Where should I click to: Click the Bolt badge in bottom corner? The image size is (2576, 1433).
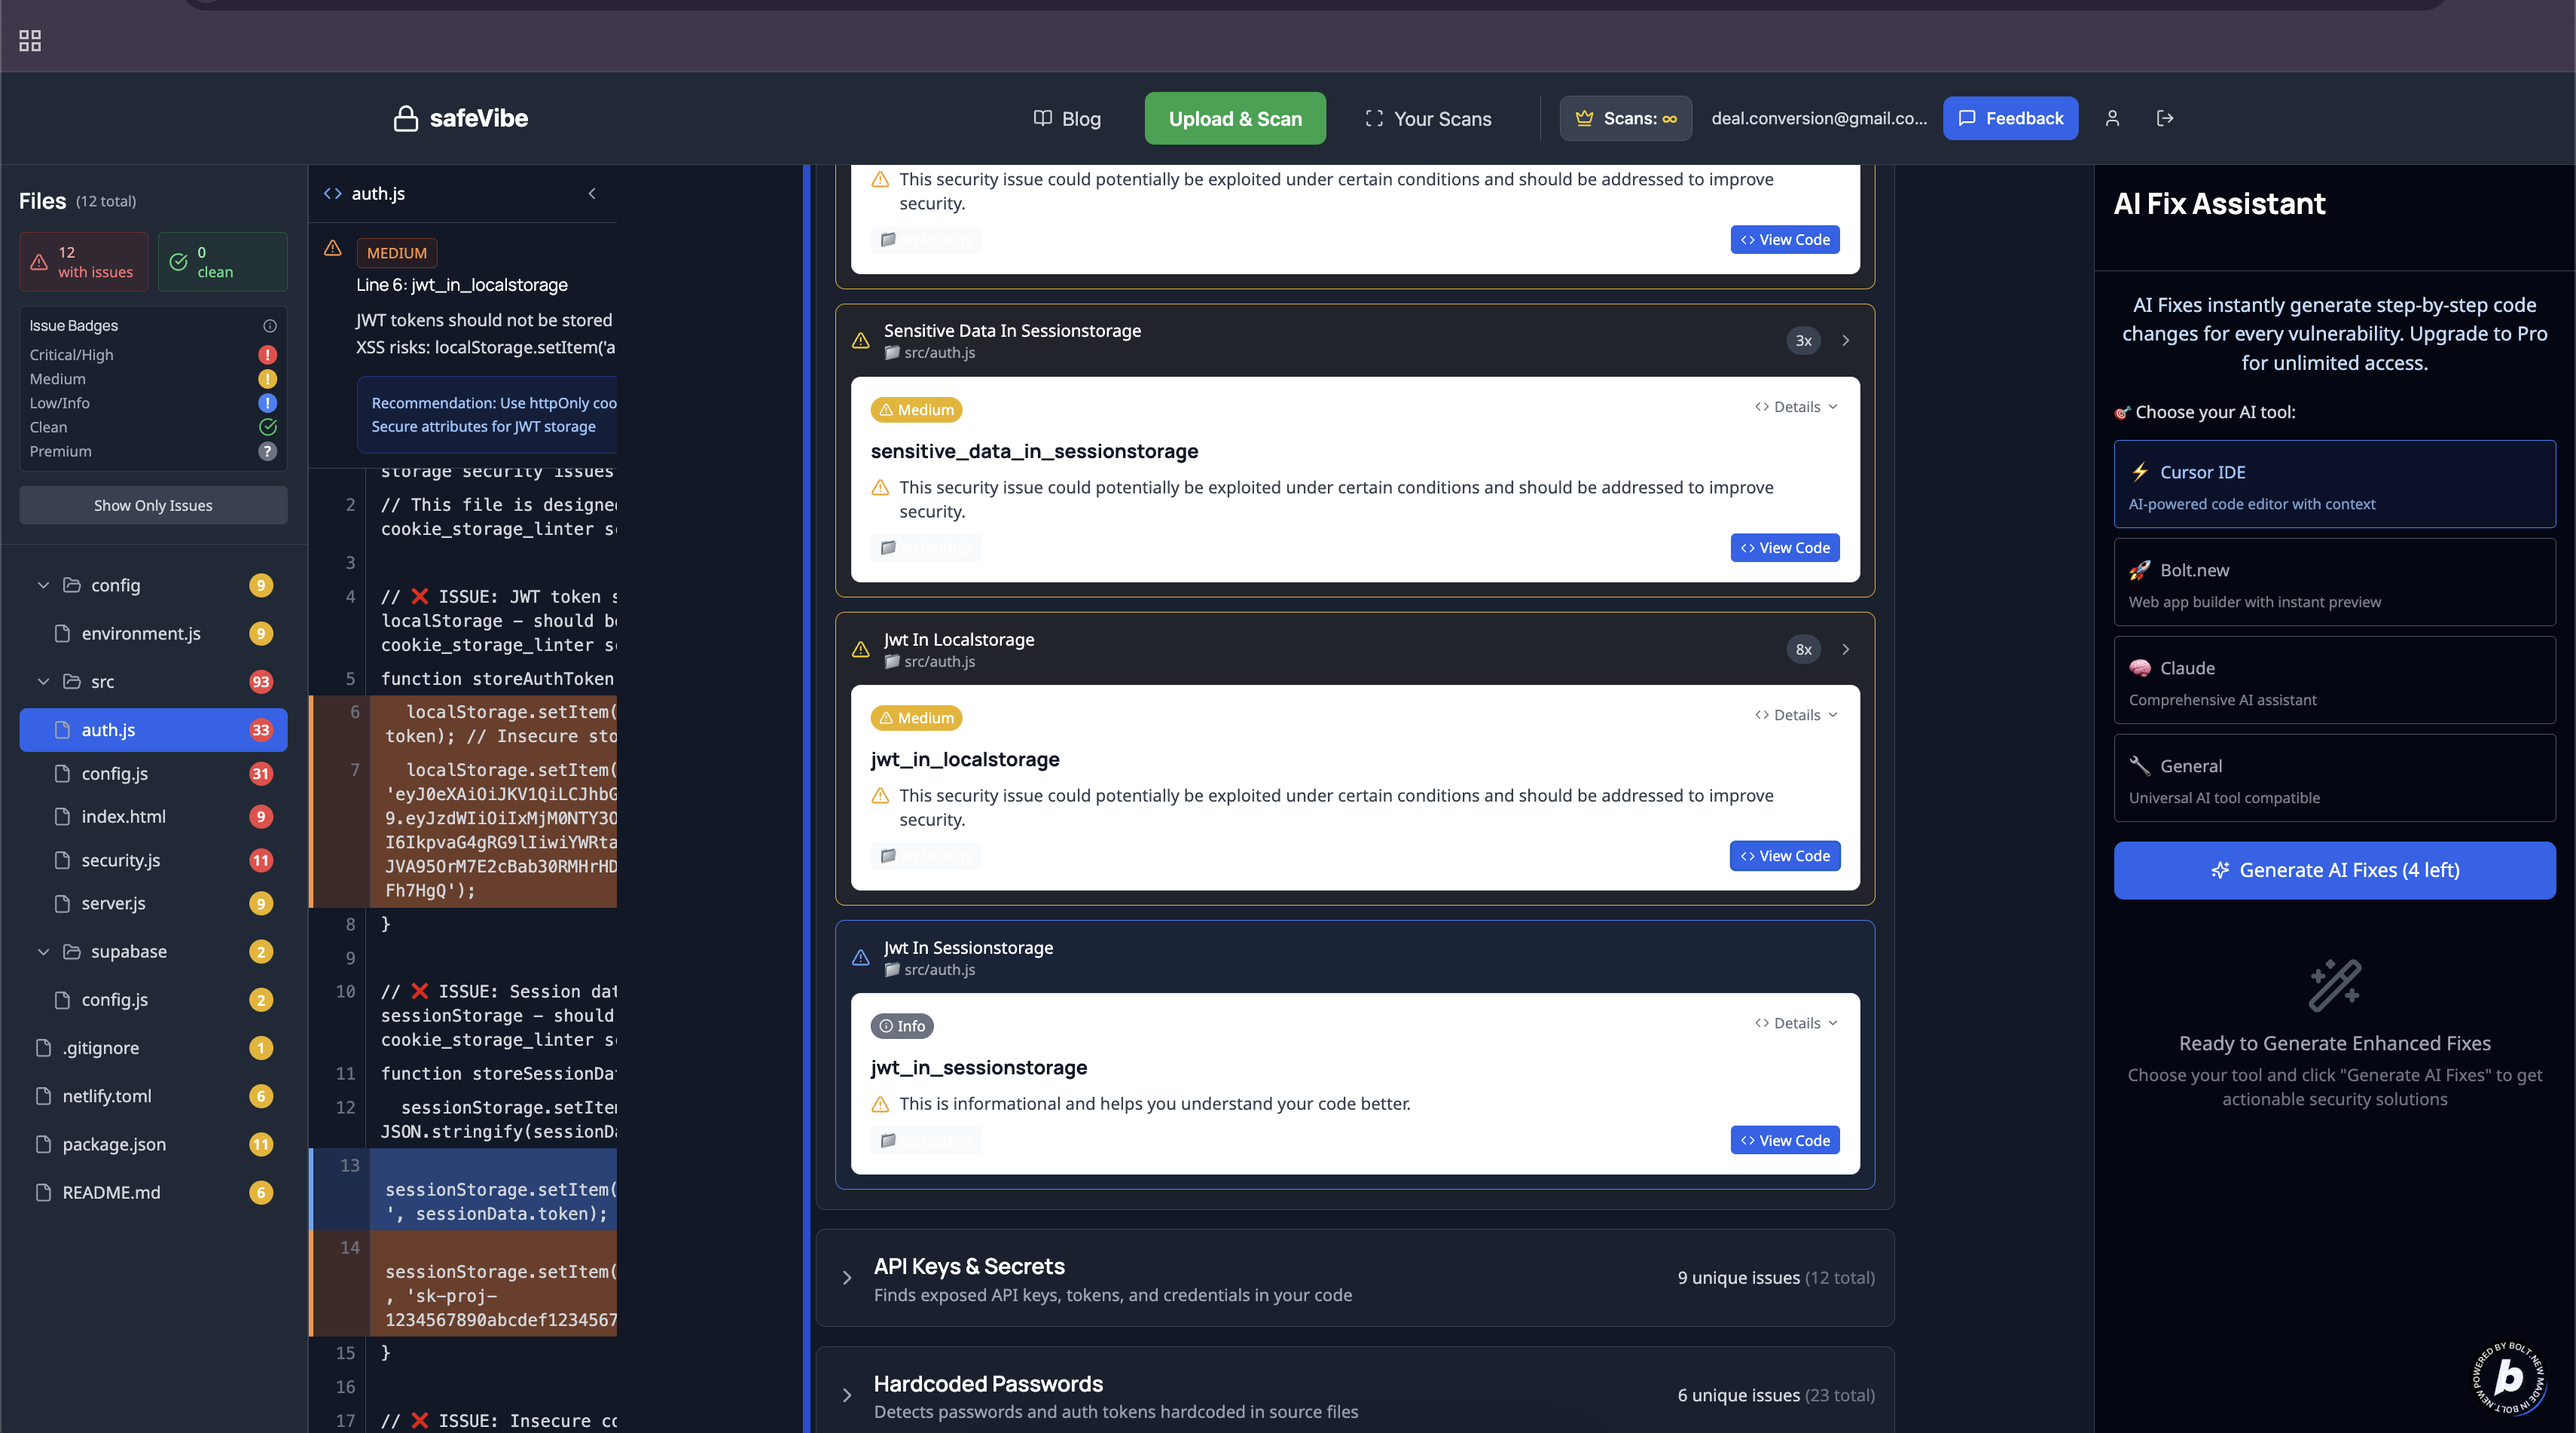point(2507,1376)
